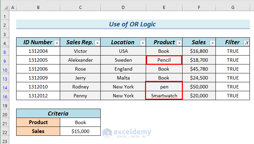Select the Pencil product cell
The image size is (254, 144).
pyautogui.click(x=164, y=60)
